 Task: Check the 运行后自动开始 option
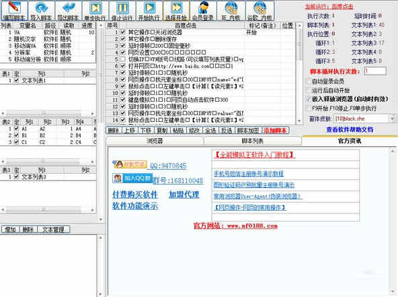[x=309, y=90]
